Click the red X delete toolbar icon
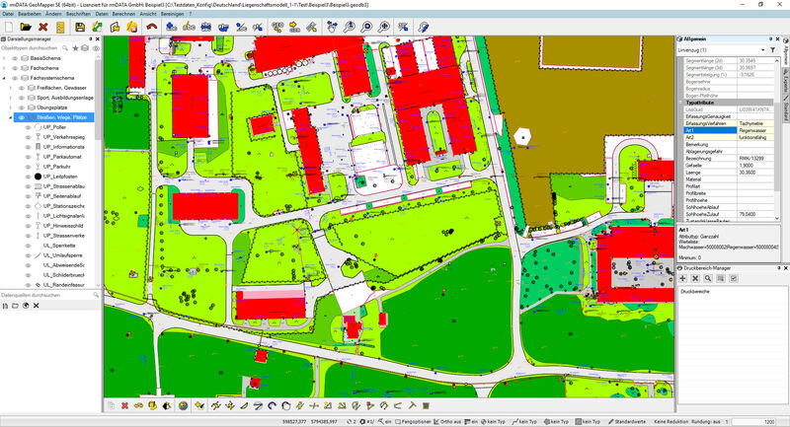This screenshot has width=790, height=427. [42, 27]
